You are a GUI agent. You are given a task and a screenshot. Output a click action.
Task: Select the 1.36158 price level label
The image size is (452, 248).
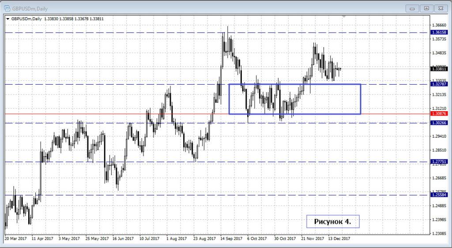(x=441, y=32)
